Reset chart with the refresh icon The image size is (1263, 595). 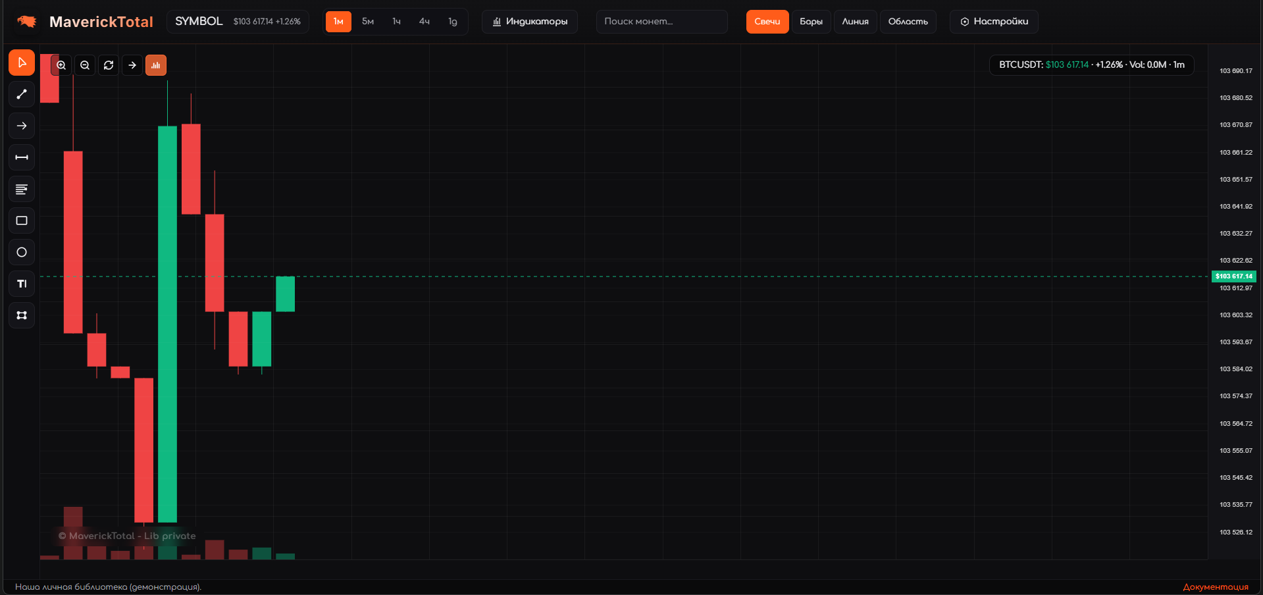(x=109, y=65)
